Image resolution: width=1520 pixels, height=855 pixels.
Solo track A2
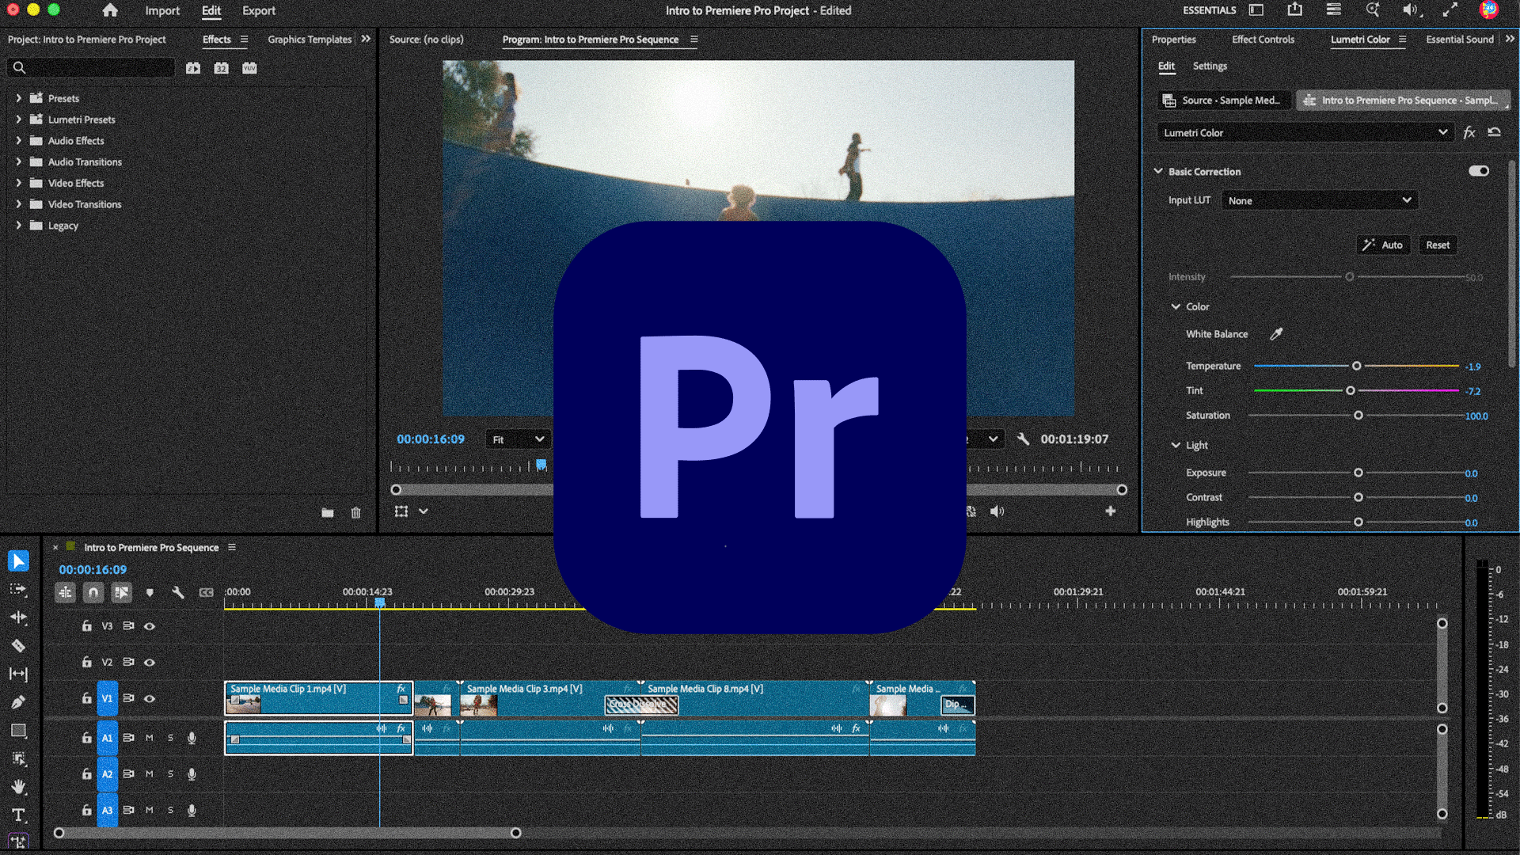tap(170, 774)
